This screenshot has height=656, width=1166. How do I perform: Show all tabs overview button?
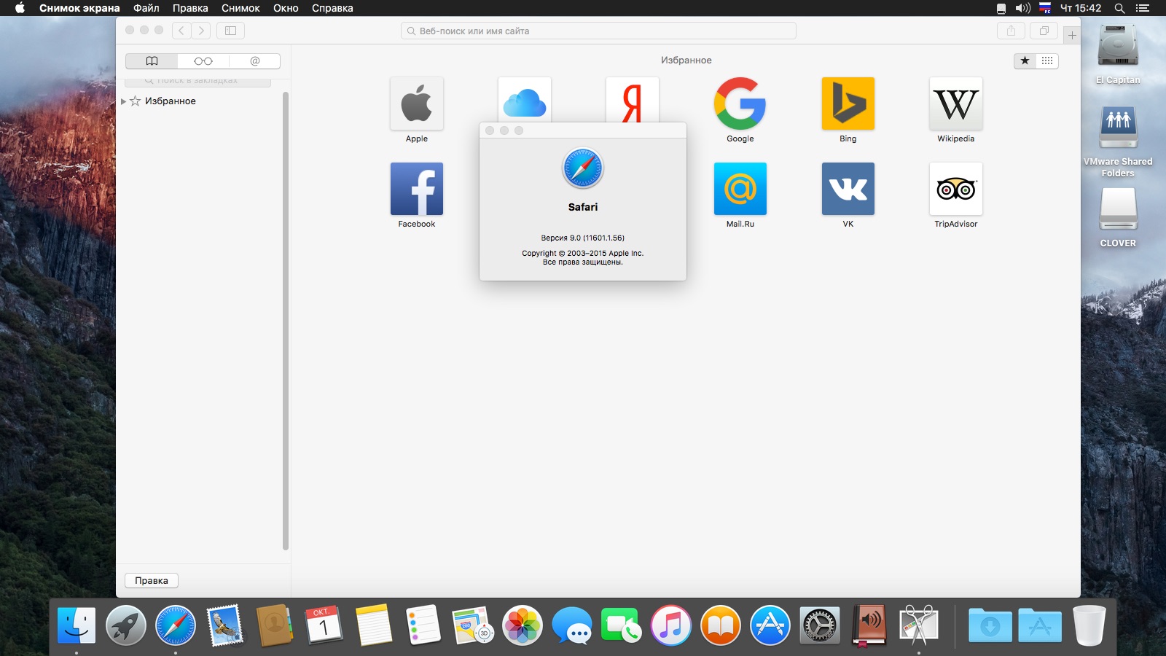coord(1044,31)
